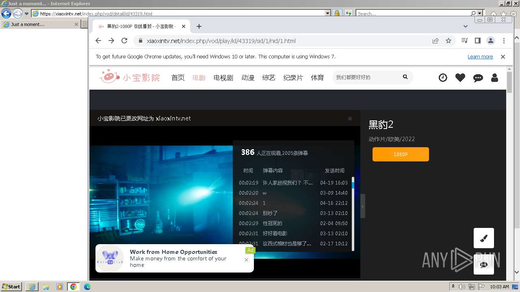Click the floating chat-bubble button below the brush
Screen dimensions: 520x292
coord(484,264)
